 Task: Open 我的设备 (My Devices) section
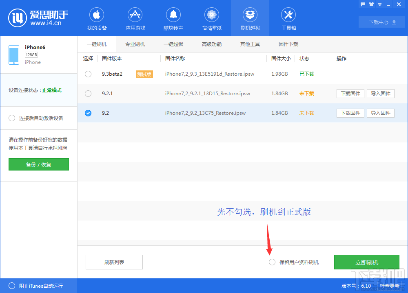tap(97, 18)
